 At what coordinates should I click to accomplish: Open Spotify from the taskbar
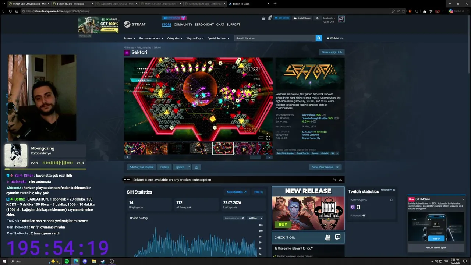[67, 261]
